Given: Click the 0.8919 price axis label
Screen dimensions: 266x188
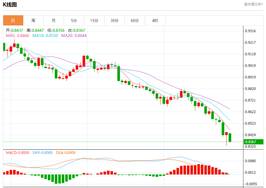Looking at the screenshot, I should [250, 77].
